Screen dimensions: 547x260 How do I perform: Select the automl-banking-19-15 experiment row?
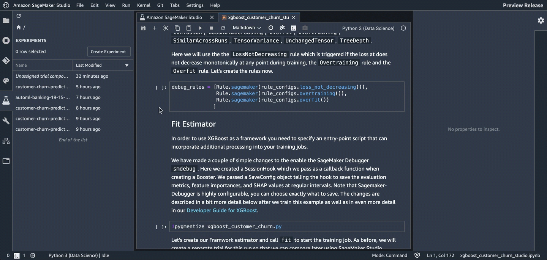(73, 97)
